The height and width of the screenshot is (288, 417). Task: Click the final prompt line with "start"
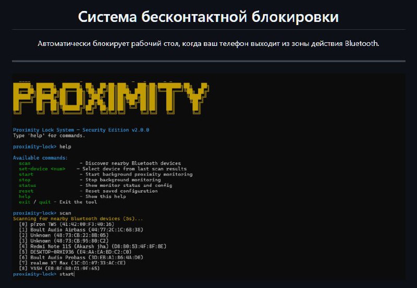tap(44, 274)
